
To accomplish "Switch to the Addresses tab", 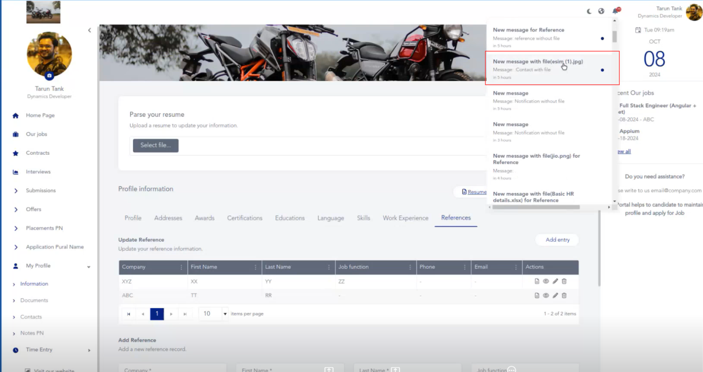I will coord(168,218).
